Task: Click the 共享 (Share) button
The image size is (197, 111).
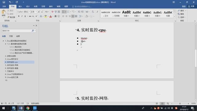Action: [191, 6]
